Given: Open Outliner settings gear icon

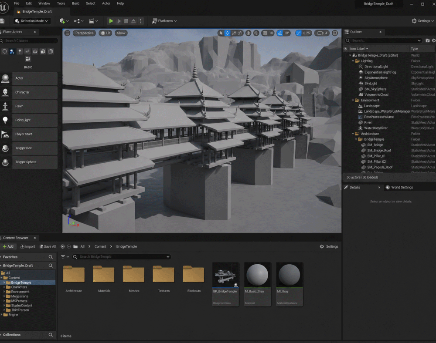Looking at the screenshot, I should (433, 40).
